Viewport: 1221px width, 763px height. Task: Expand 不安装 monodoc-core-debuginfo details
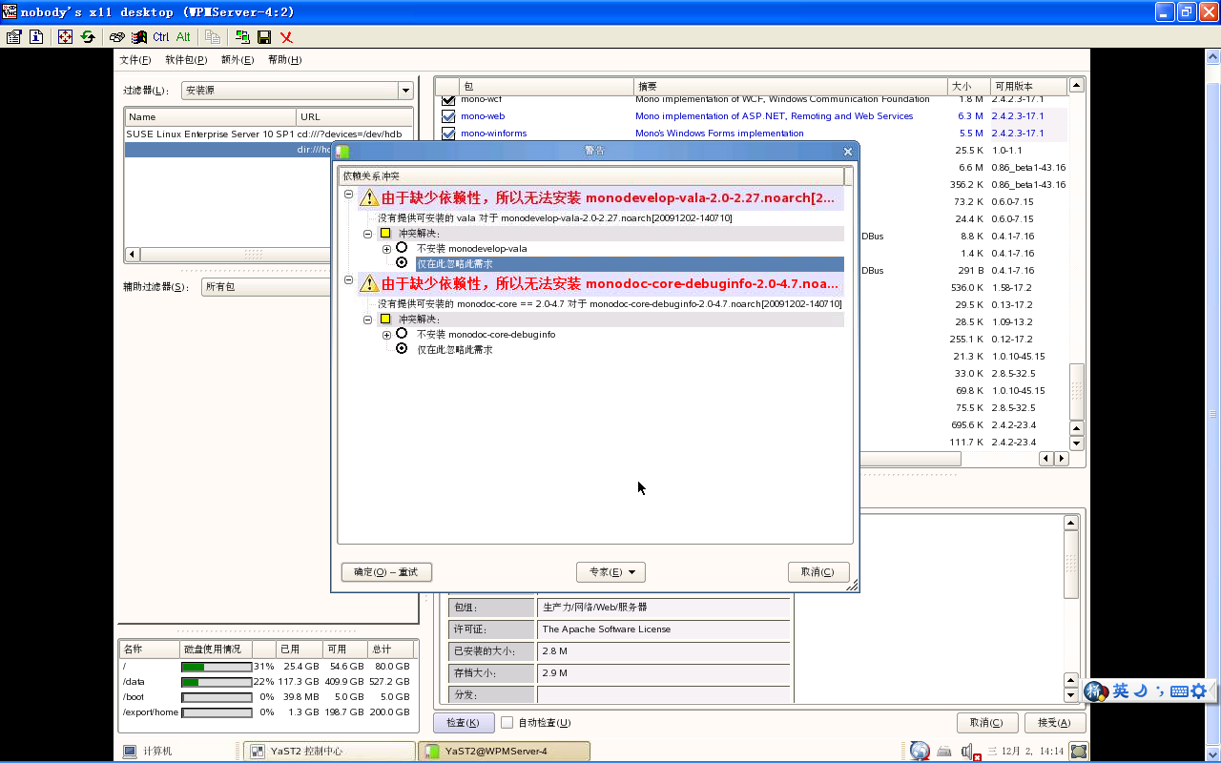tap(387, 334)
